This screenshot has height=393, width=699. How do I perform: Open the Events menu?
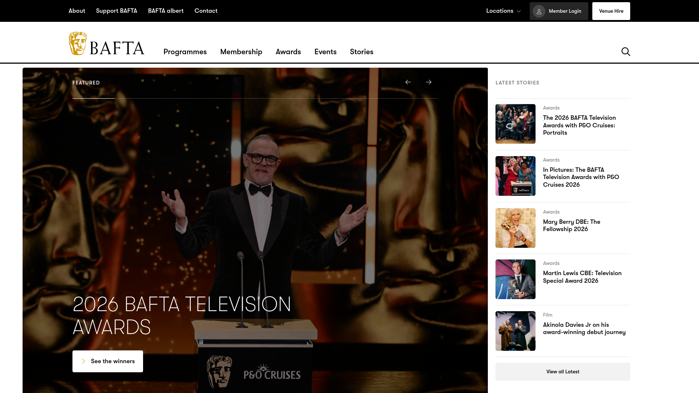tap(325, 52)
